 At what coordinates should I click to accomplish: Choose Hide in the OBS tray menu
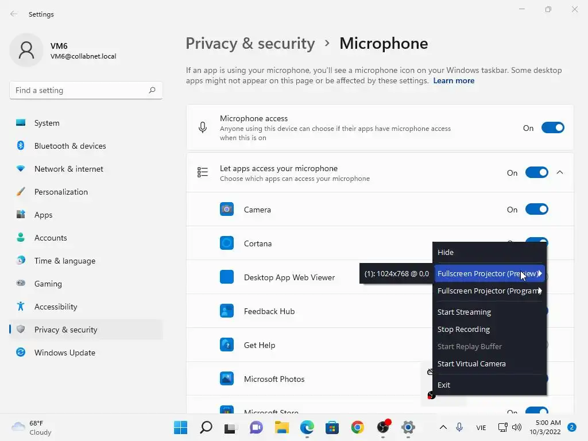[489, 252]
